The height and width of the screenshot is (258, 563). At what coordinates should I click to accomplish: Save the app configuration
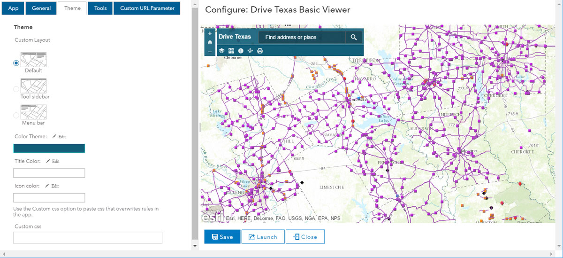click(222, 237)
